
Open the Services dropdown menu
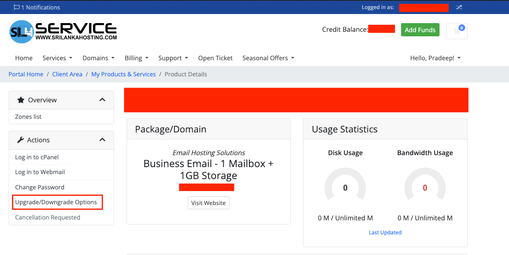(57, 58)
